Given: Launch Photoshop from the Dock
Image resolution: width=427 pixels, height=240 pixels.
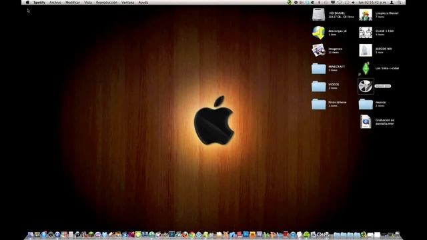Looking at the screenshot, I should (246, 234).
